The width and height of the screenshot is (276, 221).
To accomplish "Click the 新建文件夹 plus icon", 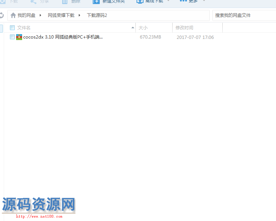I will [x=96, y=1].
